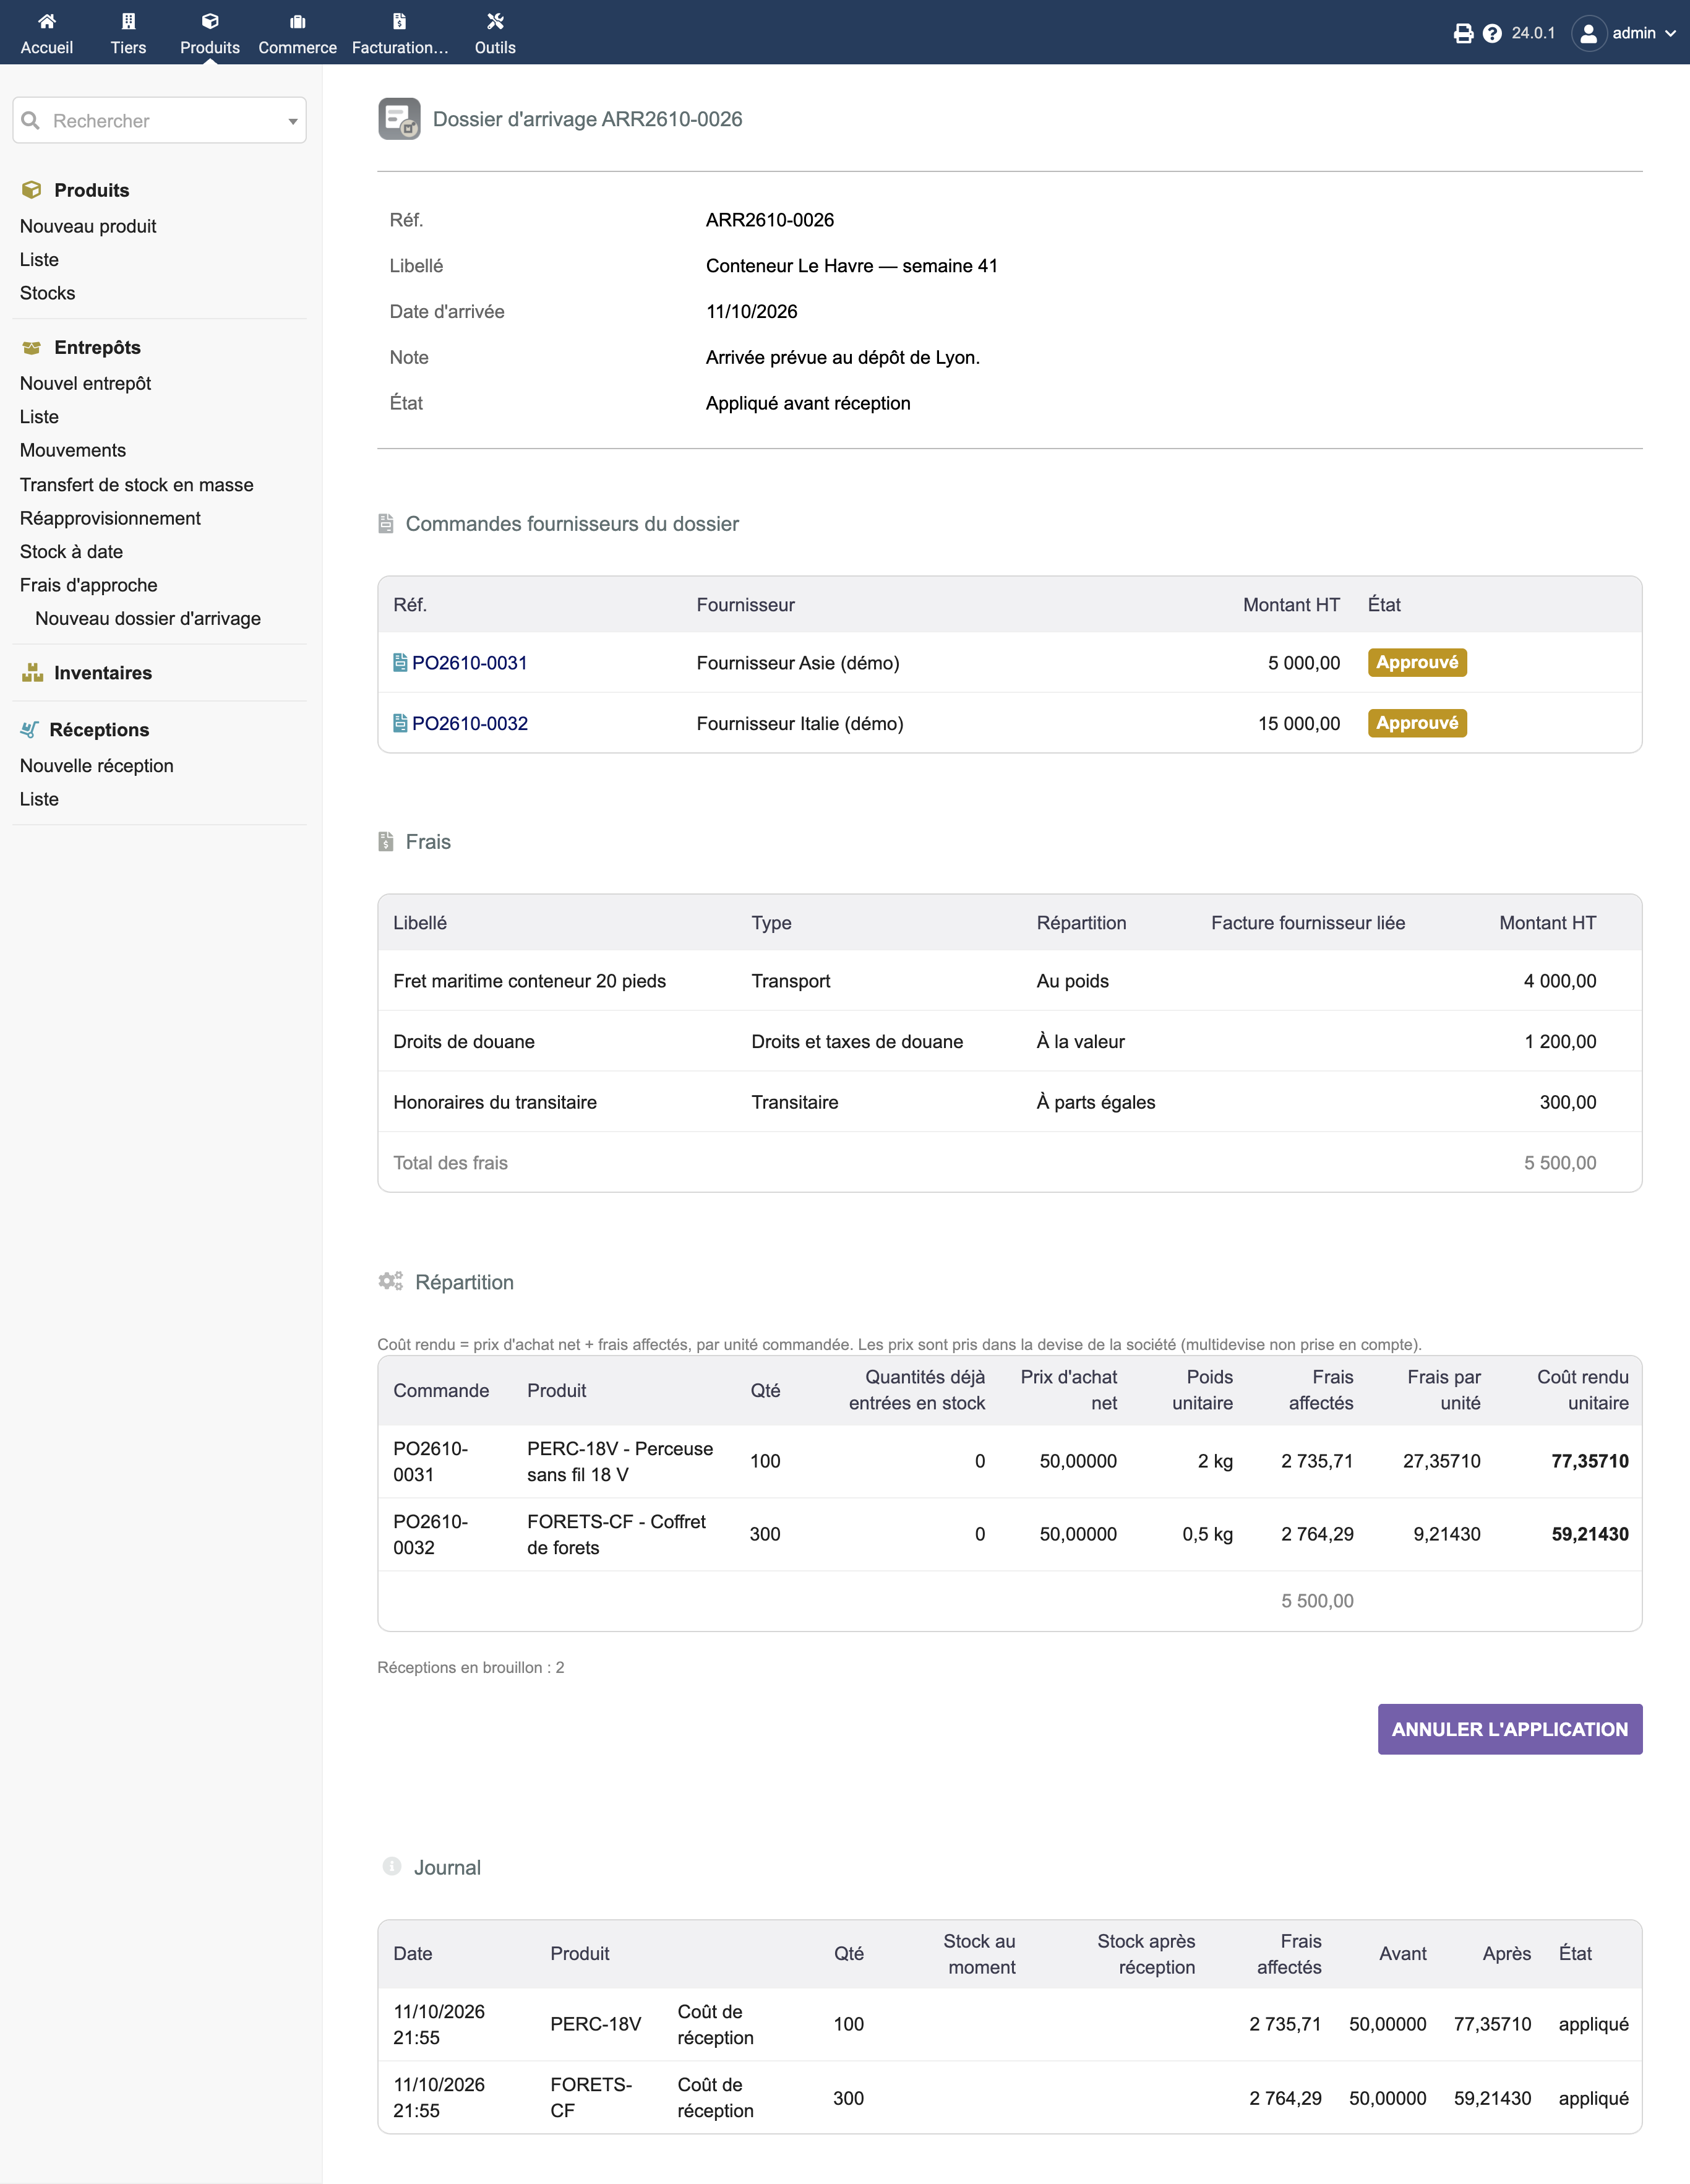Click Approuvé badge for Fournisseur Asie
Image resolution: width=1690 pixels, height=2184 pixels.
(1417, 662)
